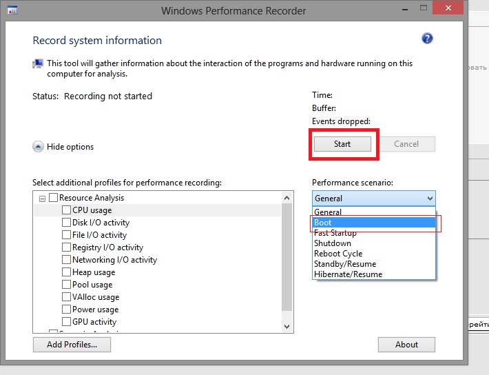
Task: Click the profiles list scroll up arrow
Action: pyautogui.click(x=287, y=198)
